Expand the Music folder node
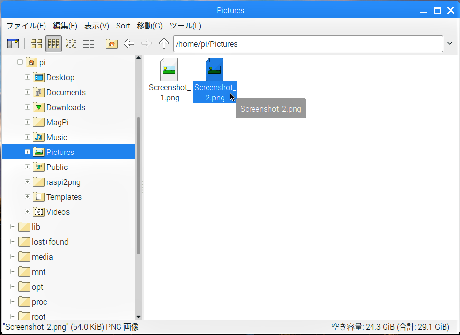 [x=27, y=137]
